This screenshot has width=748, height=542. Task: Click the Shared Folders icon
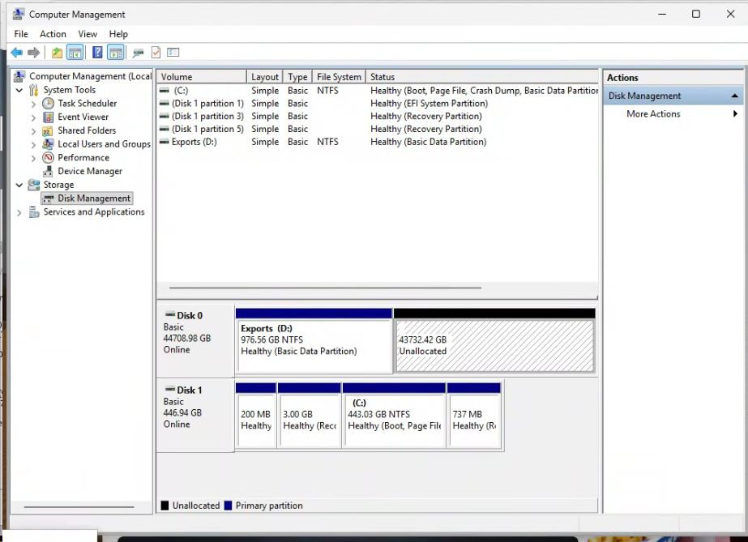(x=48, y=130)
